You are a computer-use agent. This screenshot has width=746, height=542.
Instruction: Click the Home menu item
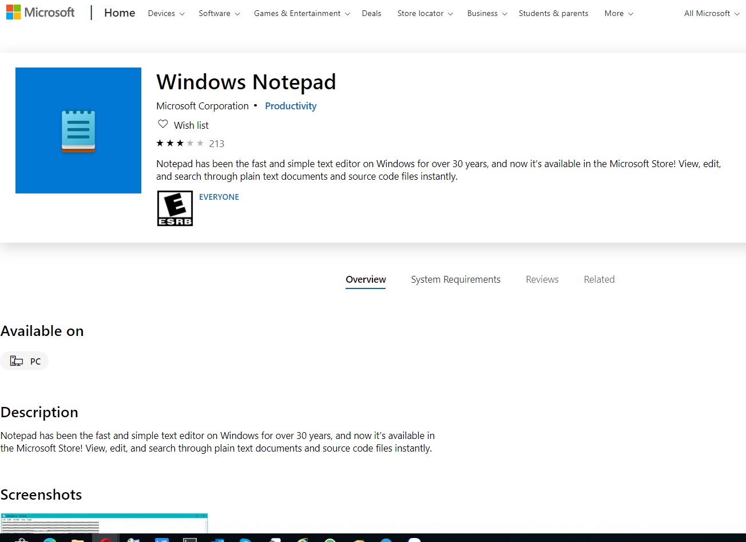point(119,13)
